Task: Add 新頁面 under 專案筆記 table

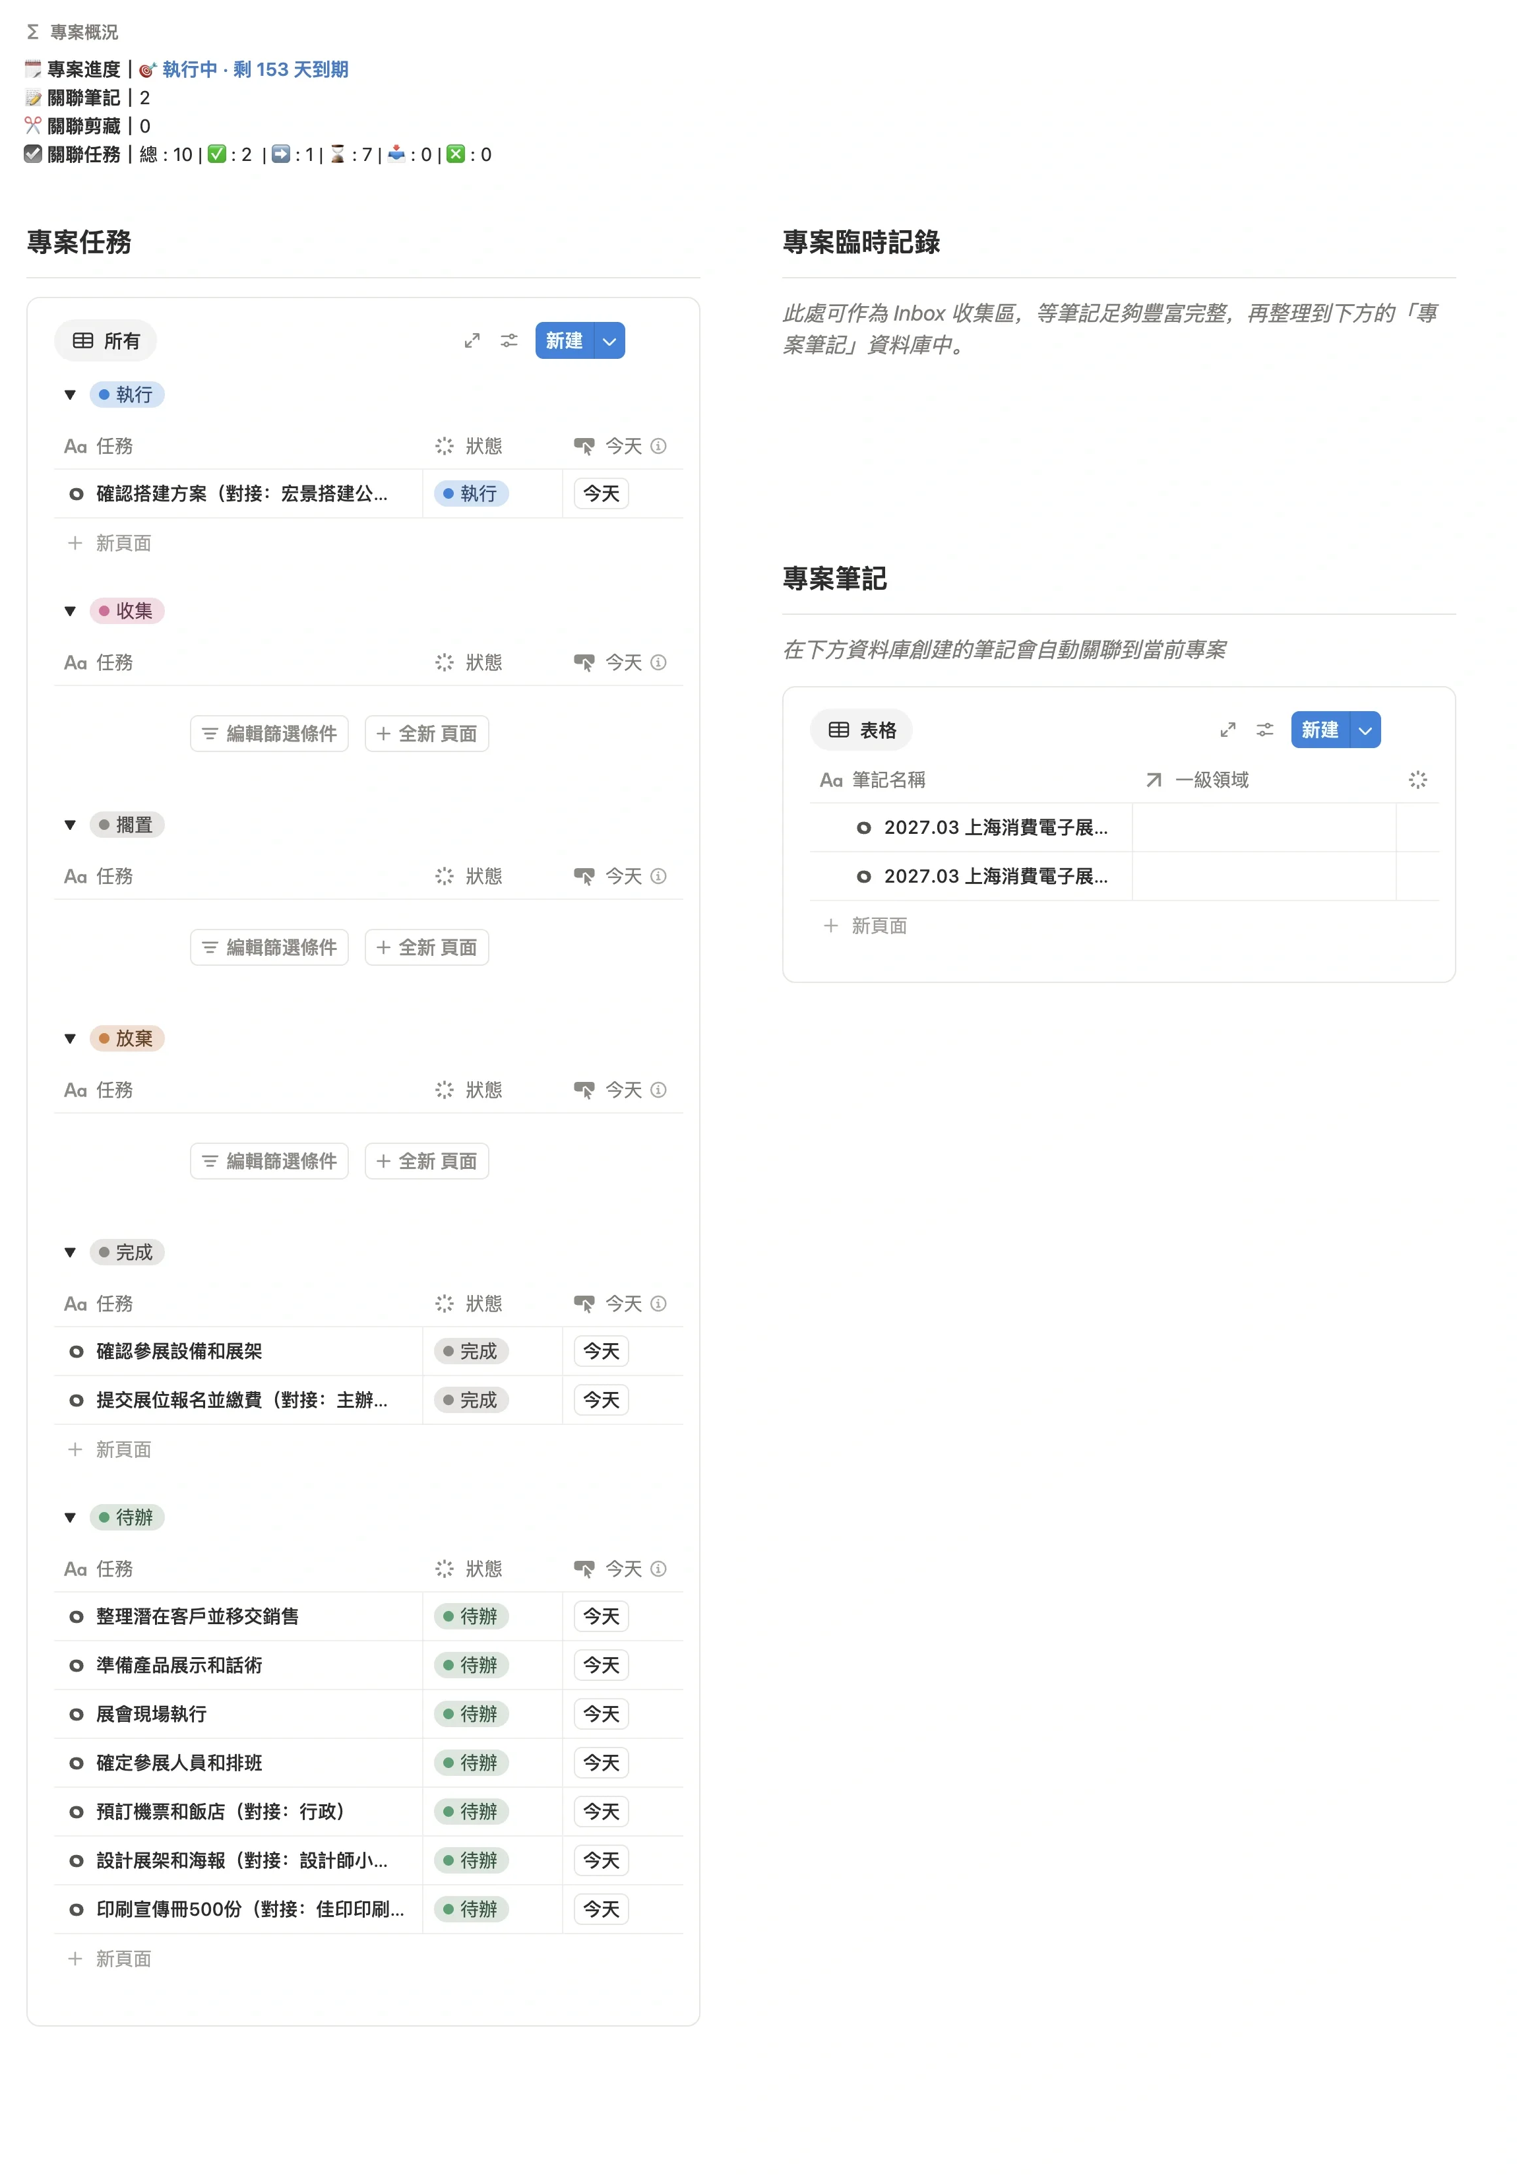Action: pyautogui.click(x=865, y=926)
